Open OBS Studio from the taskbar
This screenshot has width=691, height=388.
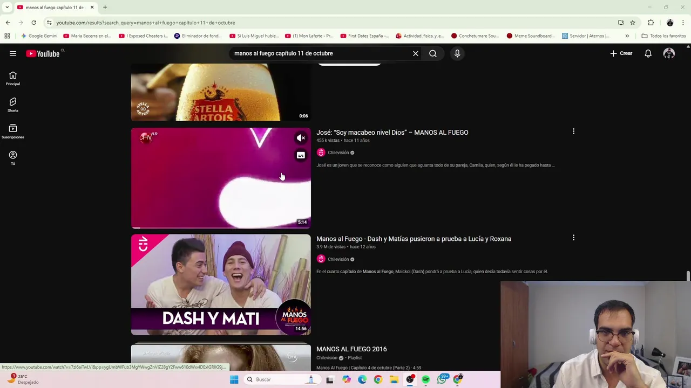pyautogui.click(x=410, y=379)
